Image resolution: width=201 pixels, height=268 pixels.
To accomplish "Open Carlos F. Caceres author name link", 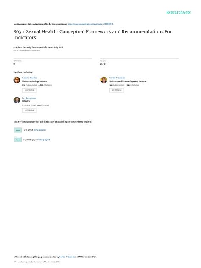I will tap(117, 78).
